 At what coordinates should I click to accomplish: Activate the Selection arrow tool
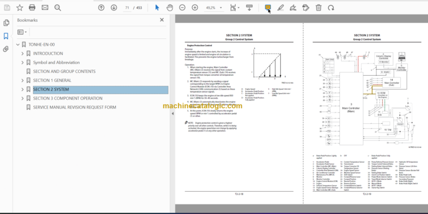coord(157,8)
